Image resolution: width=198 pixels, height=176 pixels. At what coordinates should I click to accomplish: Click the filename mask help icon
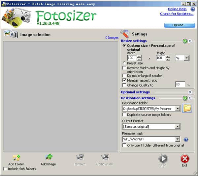click(x=186, y=139)
